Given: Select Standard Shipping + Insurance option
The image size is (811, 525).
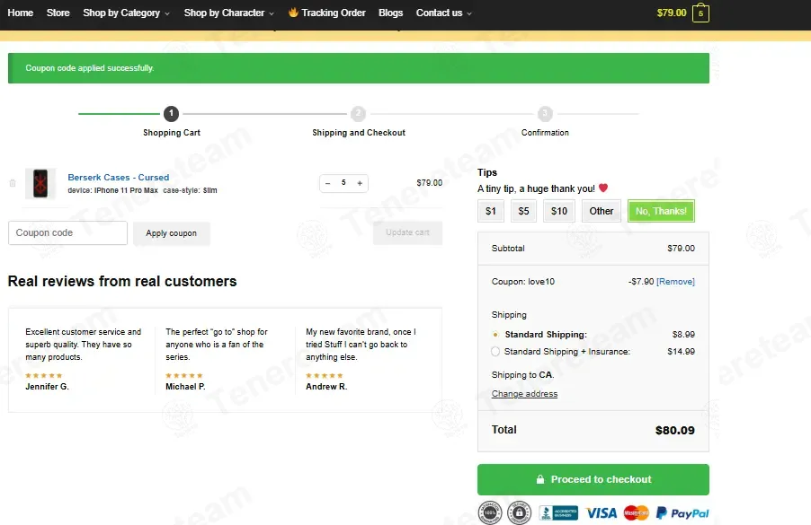Looking at the screenshot, I should coord(495,352).
